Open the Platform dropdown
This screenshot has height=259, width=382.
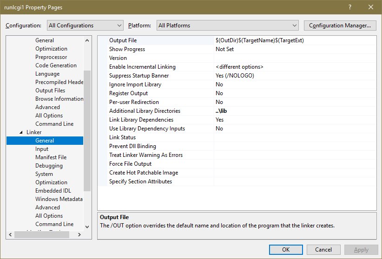coord(228,26)
